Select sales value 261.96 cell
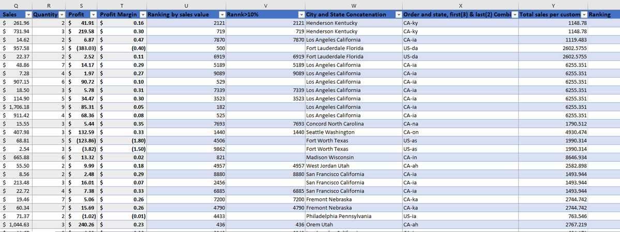 coord(16,23)
